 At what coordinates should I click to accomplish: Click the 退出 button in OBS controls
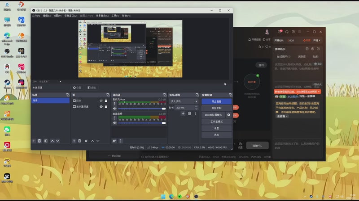click(x=216, y=135)
